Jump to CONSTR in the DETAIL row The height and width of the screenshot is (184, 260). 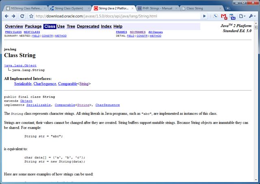[x=142, y=36]
